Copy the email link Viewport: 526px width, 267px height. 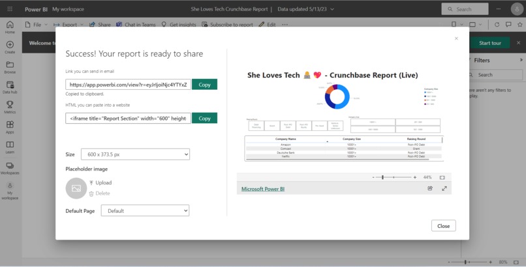click(204, 84)
